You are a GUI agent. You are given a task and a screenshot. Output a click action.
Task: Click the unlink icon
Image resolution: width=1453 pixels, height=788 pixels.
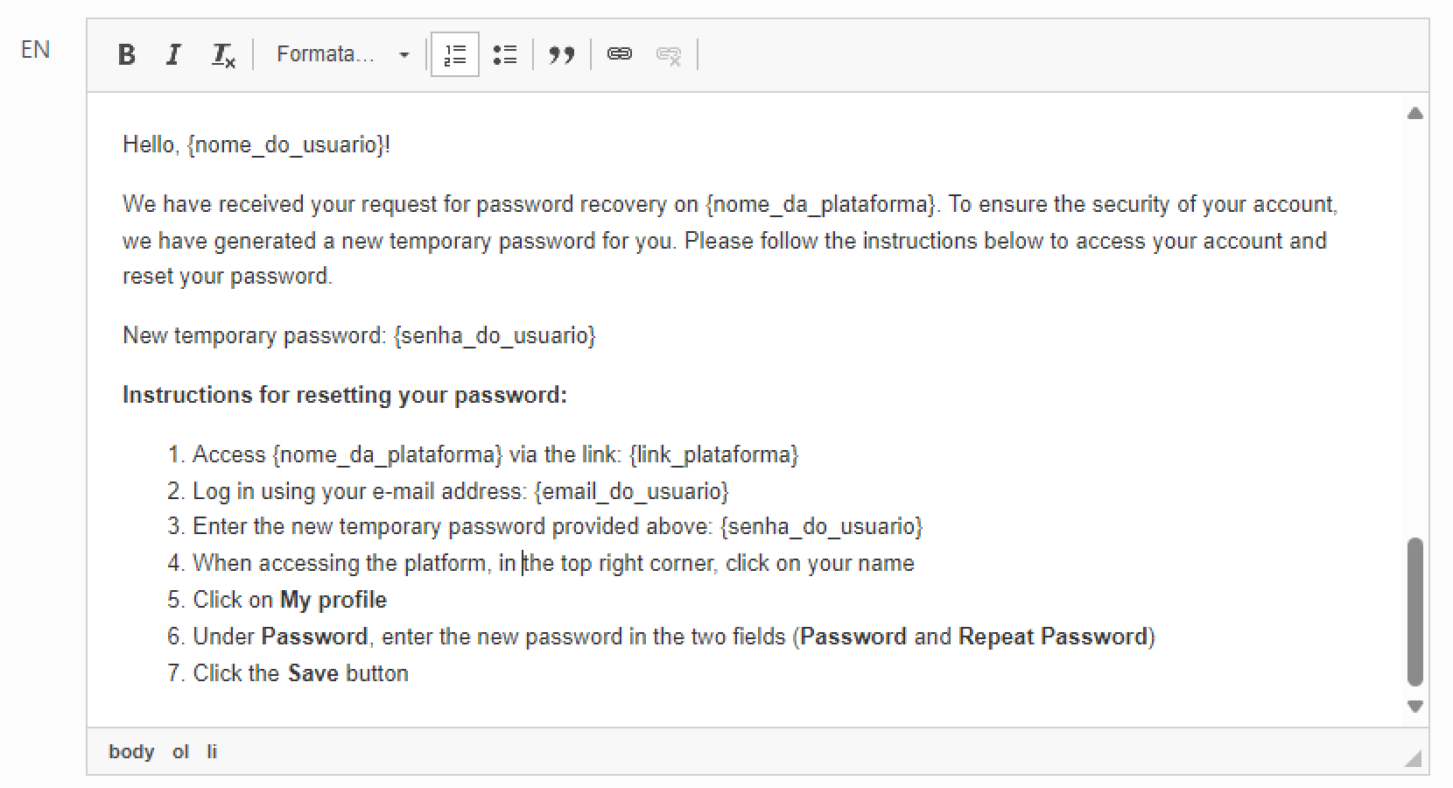(x=669, y=55)
